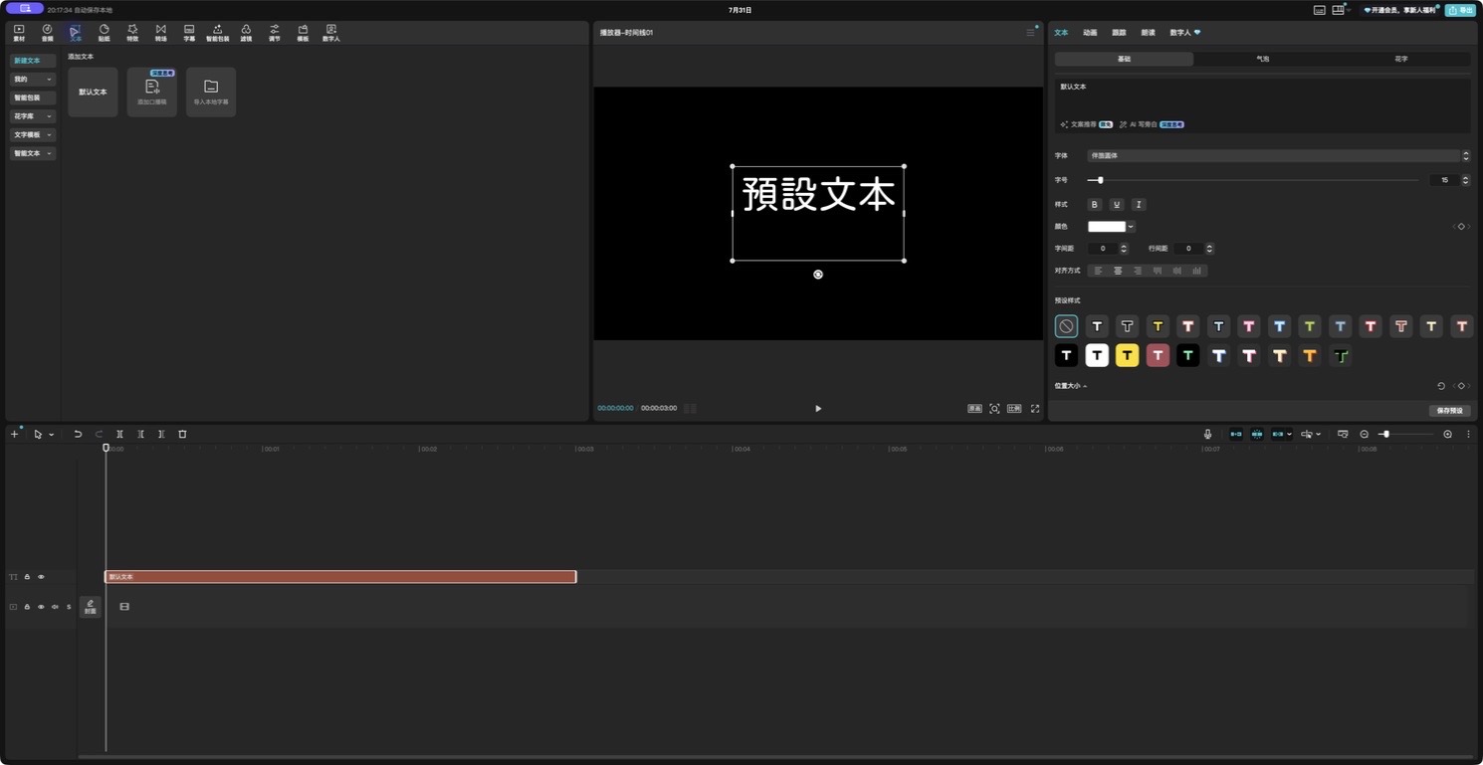Open the 智能包装 icon in top toolbar

217,33
